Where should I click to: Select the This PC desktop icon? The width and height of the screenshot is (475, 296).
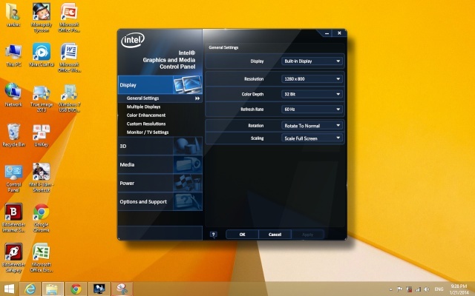[x=13, y=55]
